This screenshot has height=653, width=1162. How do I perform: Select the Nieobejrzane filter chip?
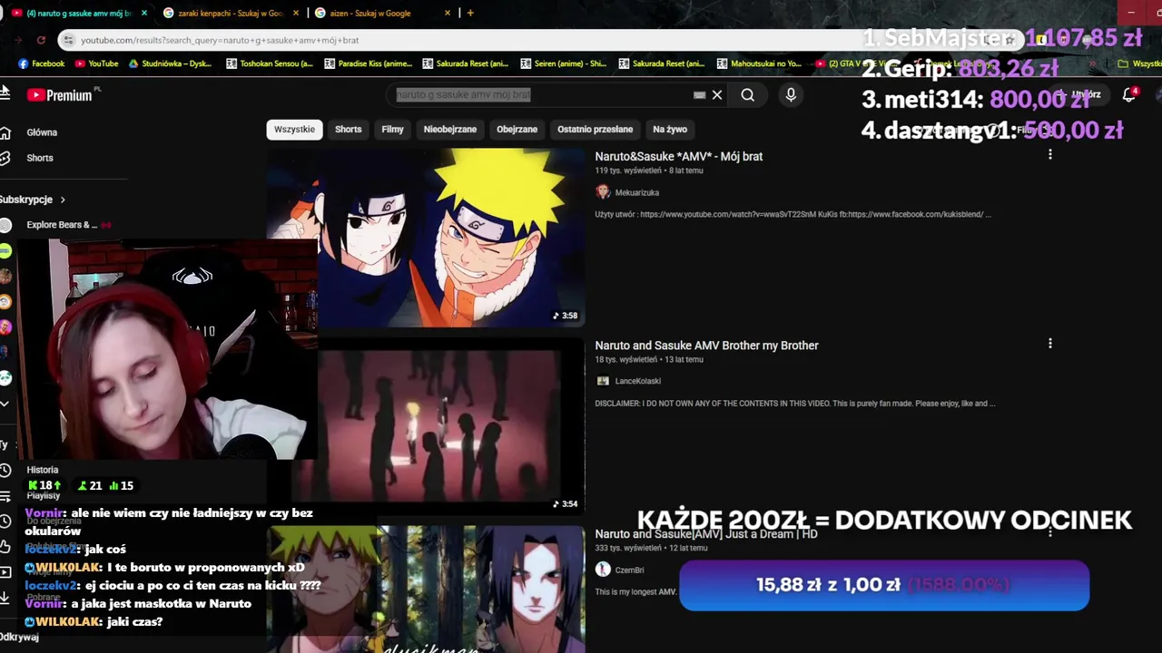[449, 129]
